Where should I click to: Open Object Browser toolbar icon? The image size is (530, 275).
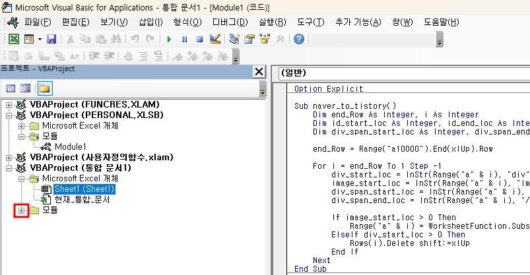(264, 39)
